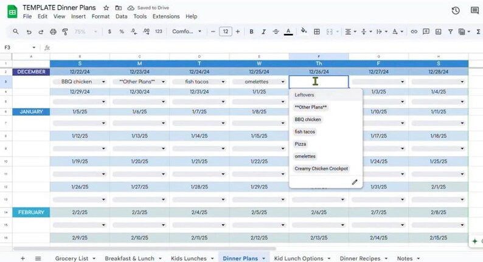The height and width of the screenshot is (262, 483).
Task: Open the File menu
Action: point(27,16)
